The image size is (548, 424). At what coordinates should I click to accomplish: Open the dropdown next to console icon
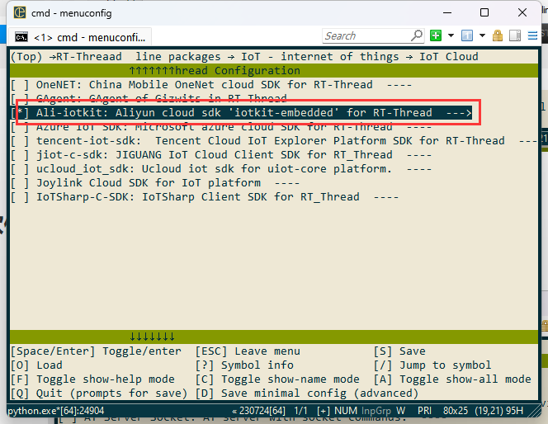482,35
